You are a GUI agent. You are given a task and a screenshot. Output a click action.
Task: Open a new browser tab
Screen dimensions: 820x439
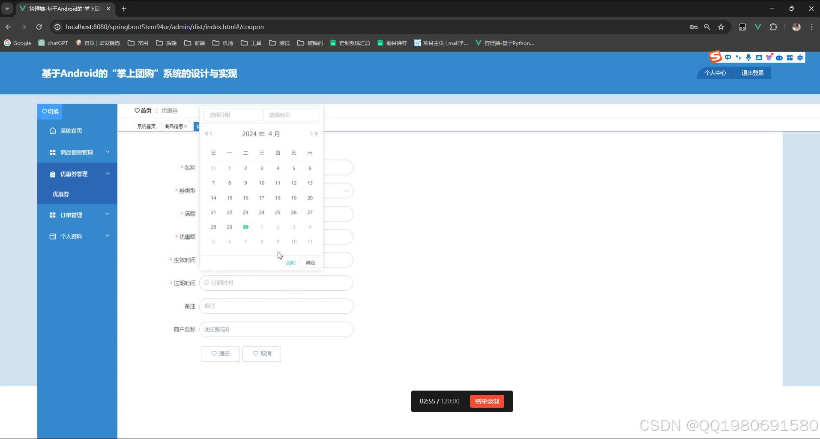coord(124,9)
